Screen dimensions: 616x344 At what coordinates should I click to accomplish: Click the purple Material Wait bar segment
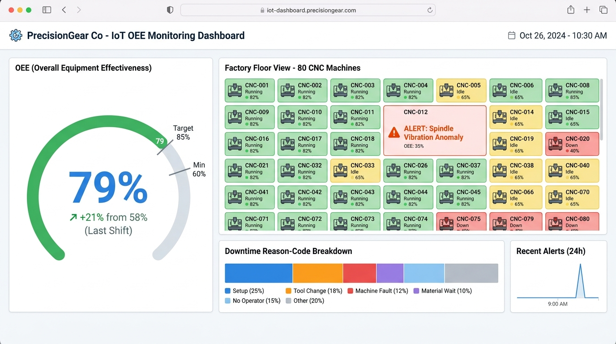tap(390, 273)
